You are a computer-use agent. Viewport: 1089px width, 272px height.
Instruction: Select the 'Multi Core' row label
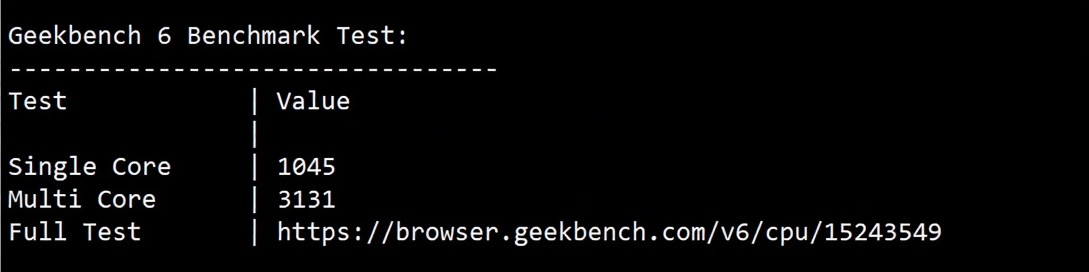tap(82, 200)
